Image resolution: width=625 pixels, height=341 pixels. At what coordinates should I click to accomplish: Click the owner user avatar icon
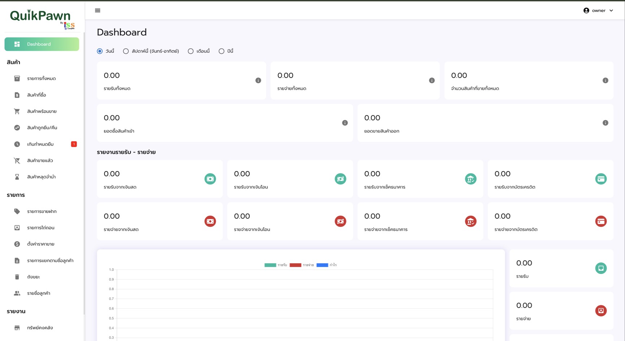coord(586,10)
